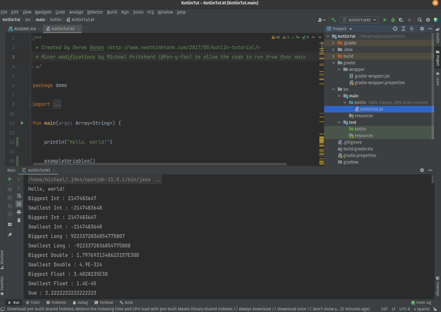Toggle soft-wrap in Run console
The image size is (441, 312).
coord(19,196)
